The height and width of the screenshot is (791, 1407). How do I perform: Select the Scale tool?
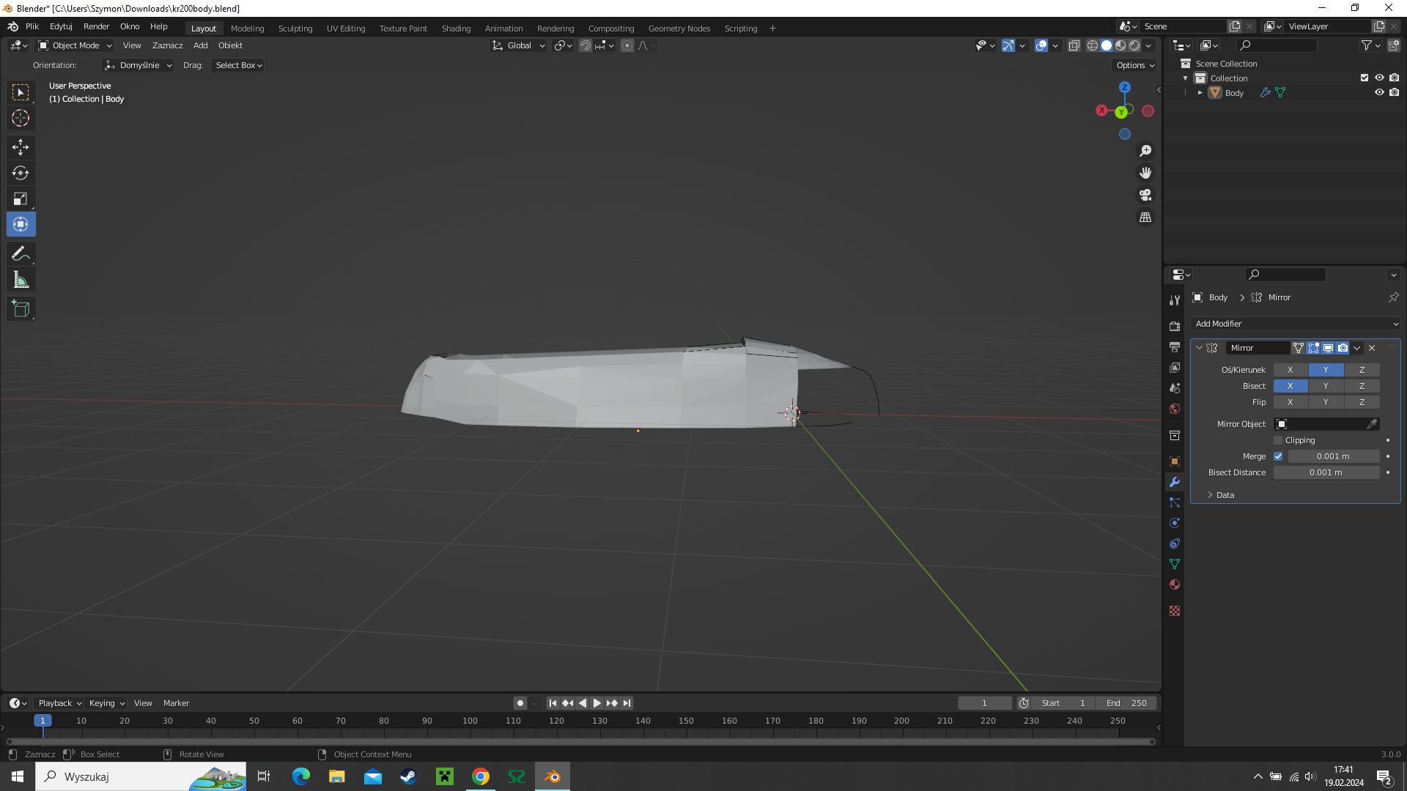pyautogui.click(x=21, y=198)
